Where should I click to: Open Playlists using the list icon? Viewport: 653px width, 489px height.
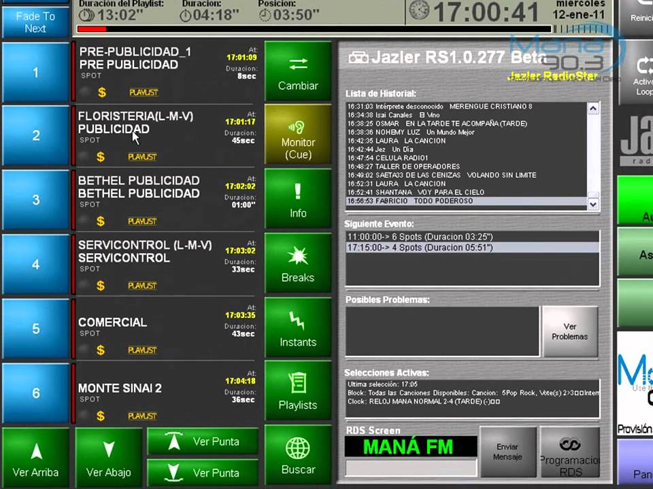[x=298, y=382]
